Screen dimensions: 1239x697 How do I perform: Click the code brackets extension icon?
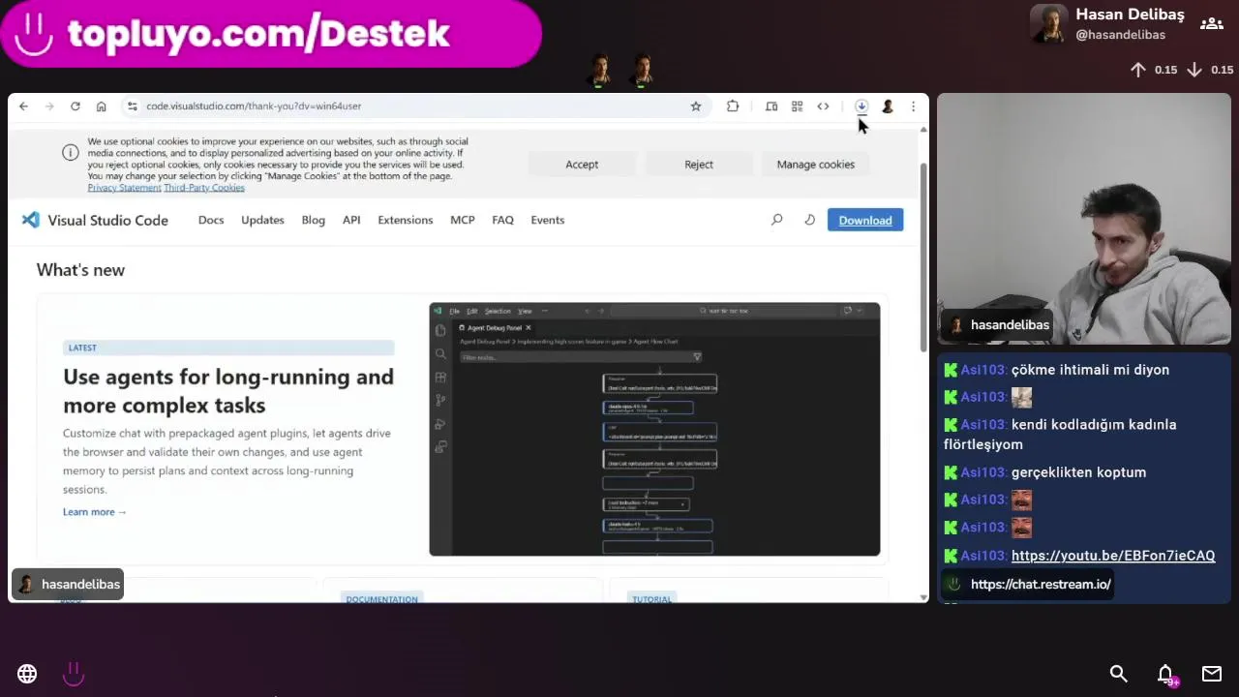[x=823, y=106]
